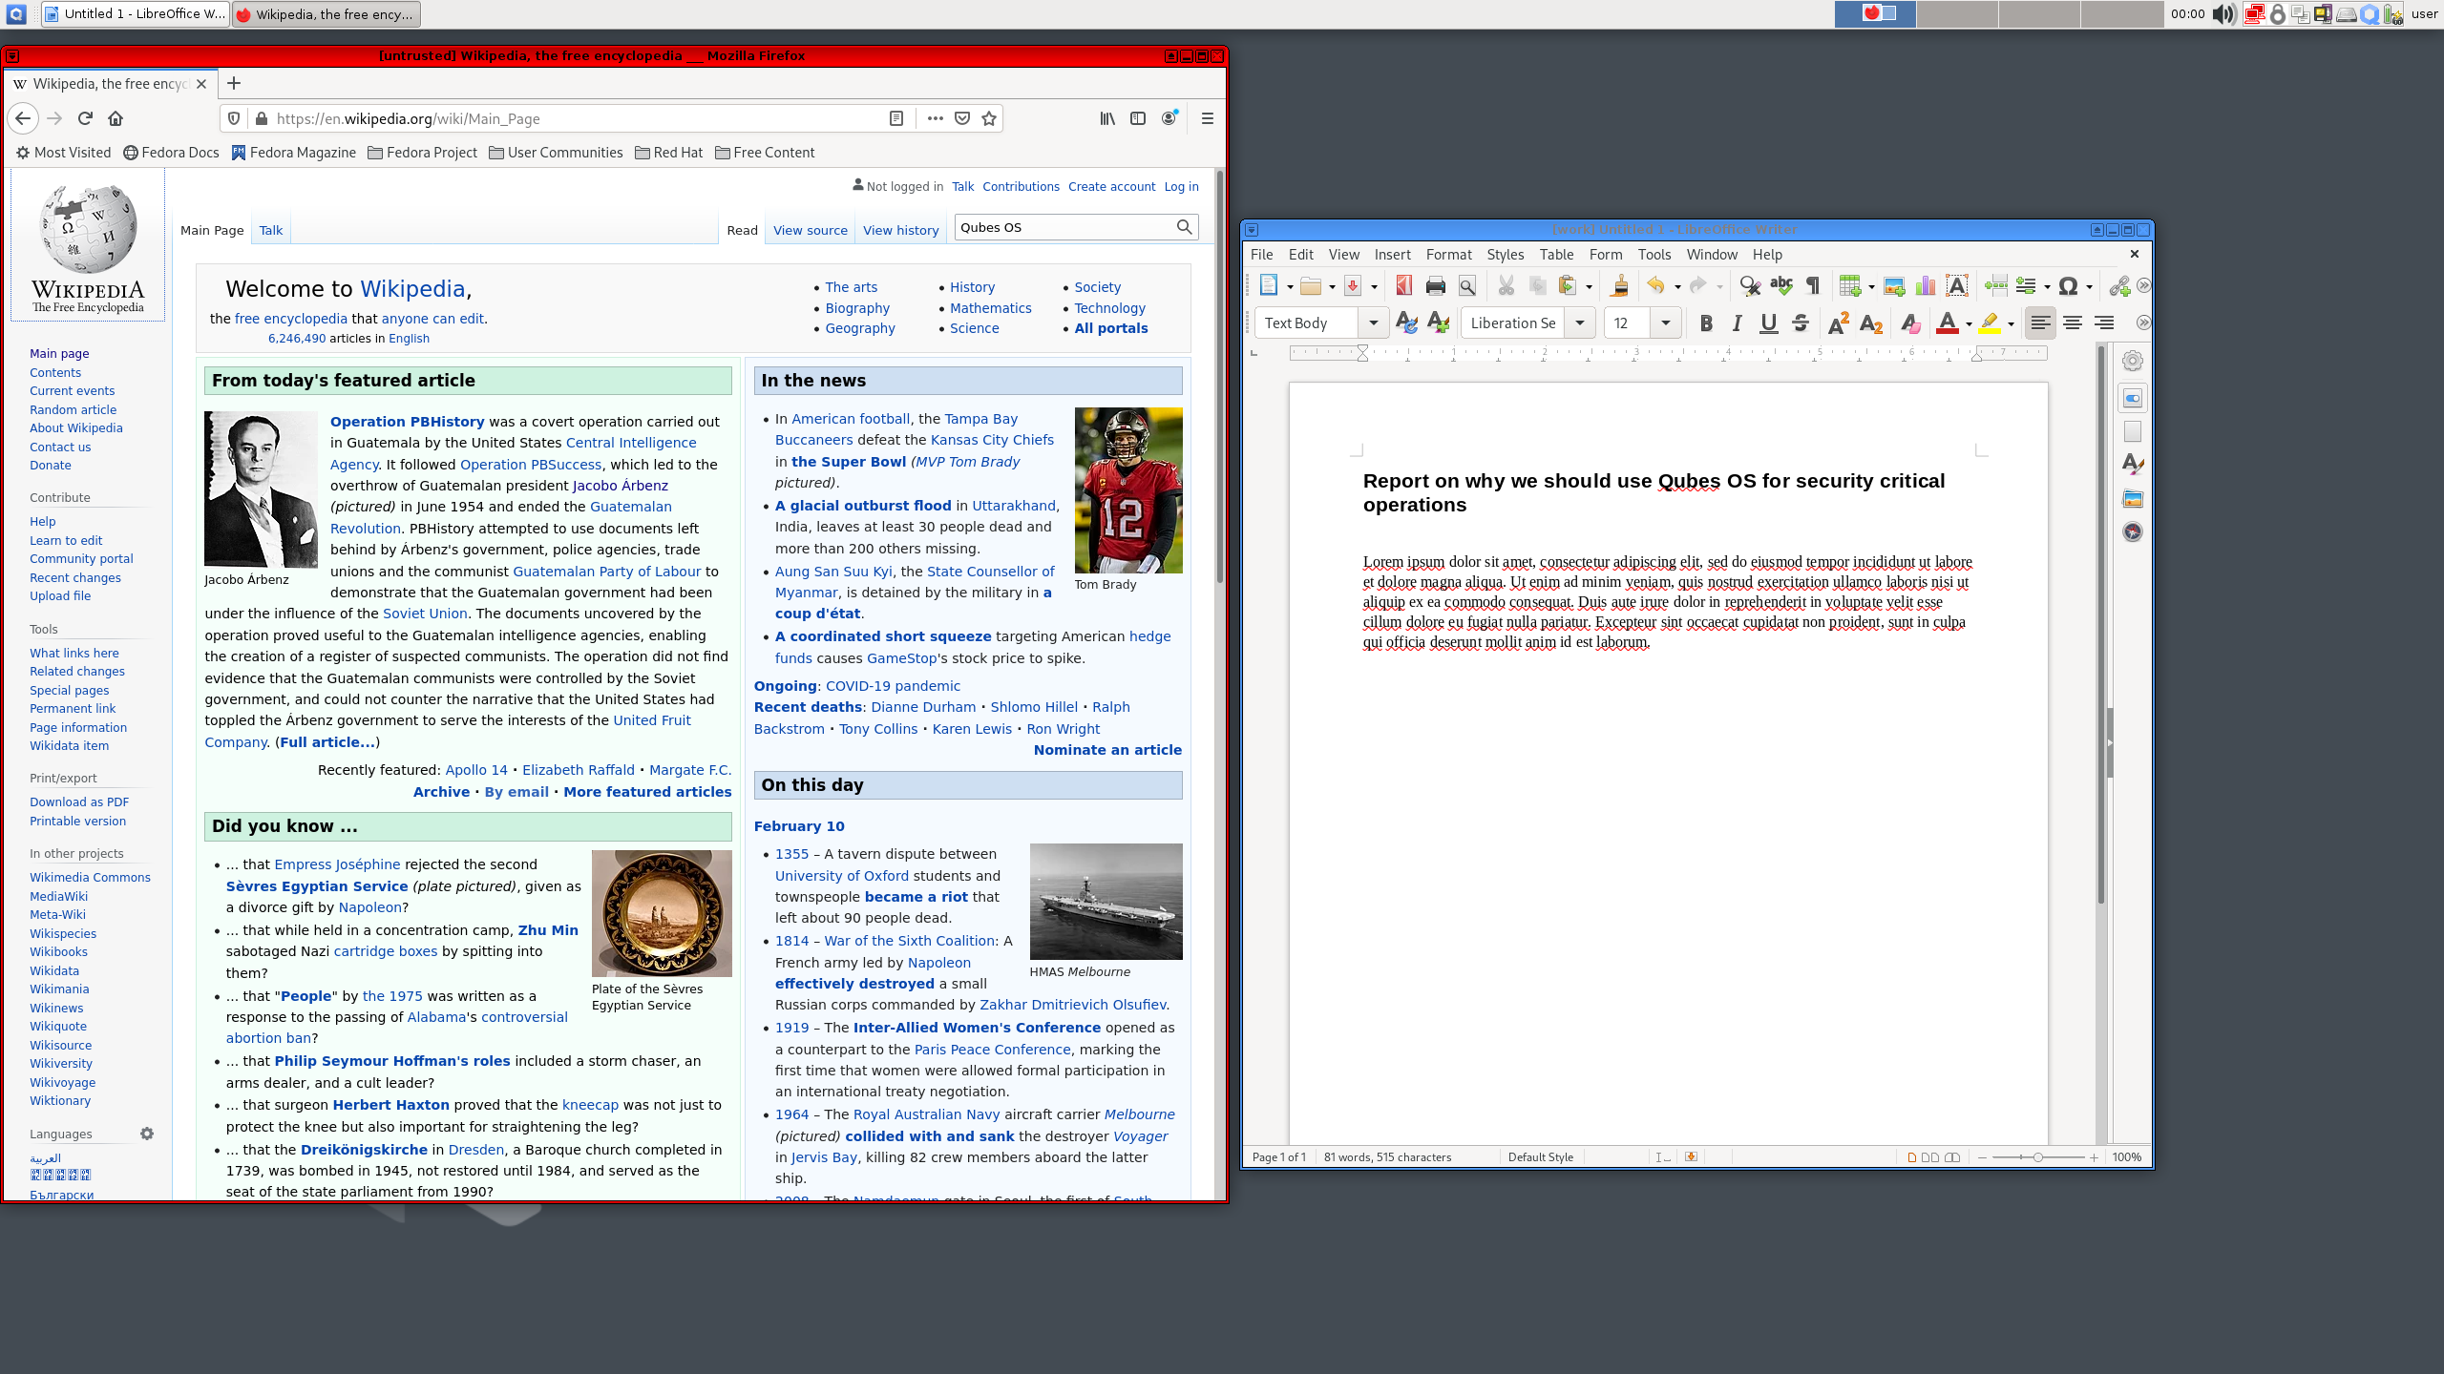Toggle Bold formatting in Writer
Viewport: 2444px width, 1374px height.
pyautogui.click(x=1706, y=323)
